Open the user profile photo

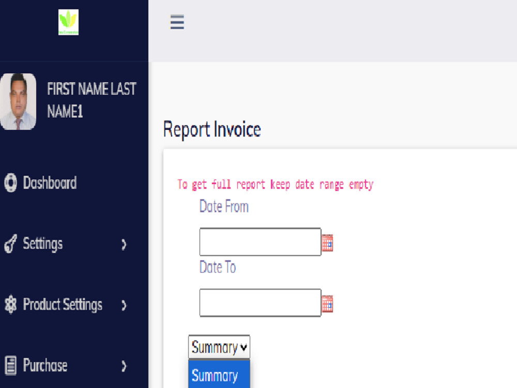[18, 101]
